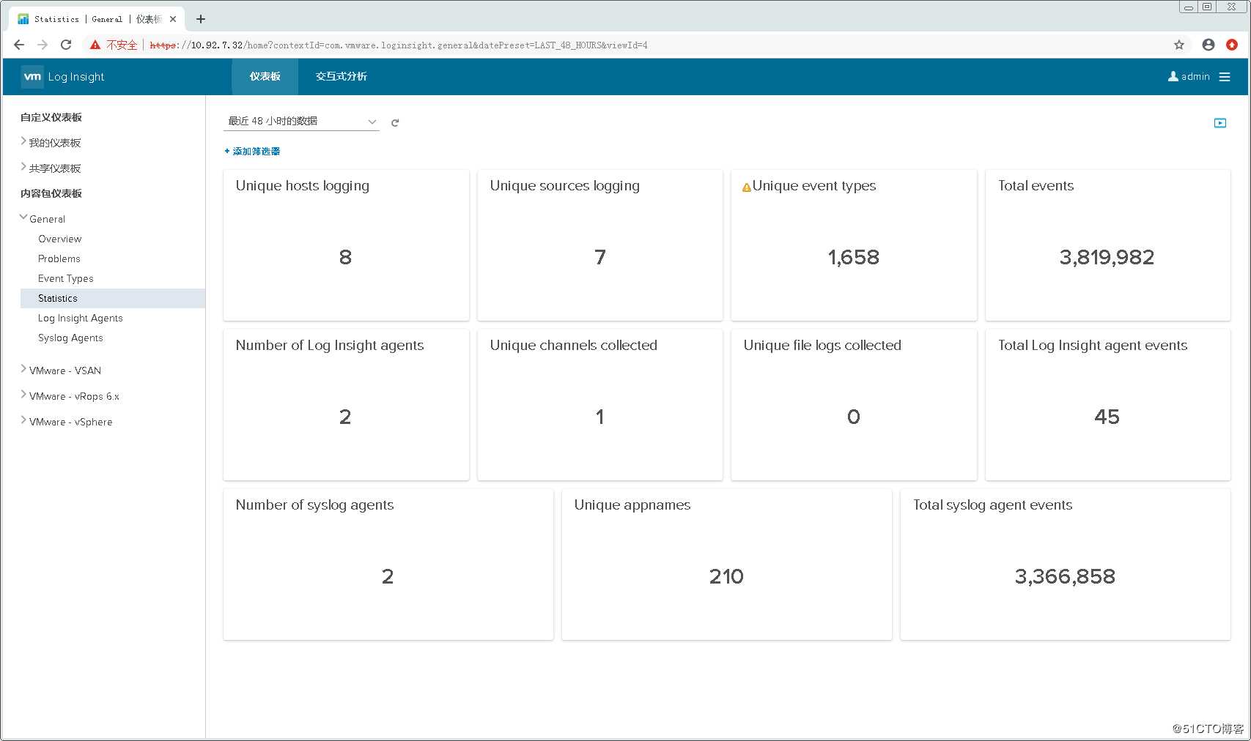Click the Total events widget title

pyautogui.click(x=1036, y=186)
